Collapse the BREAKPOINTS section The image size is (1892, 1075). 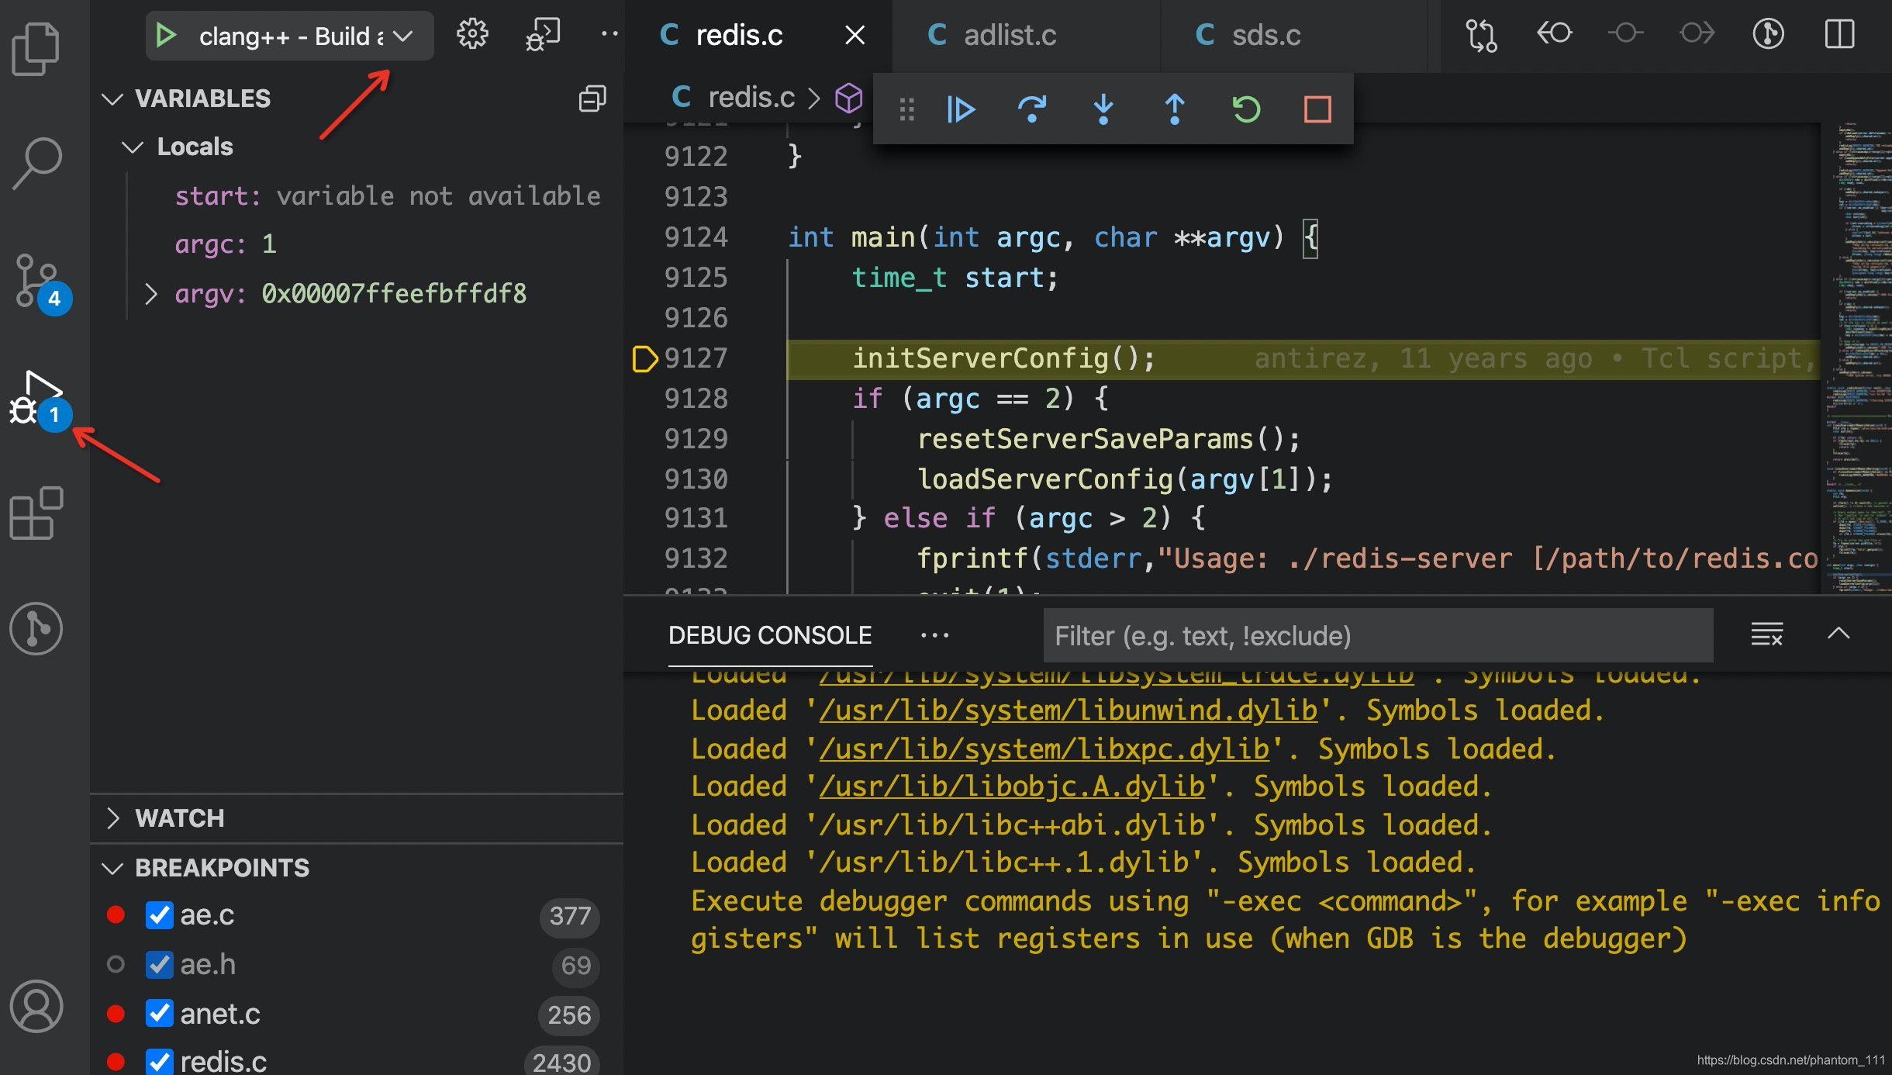(113, 868)
